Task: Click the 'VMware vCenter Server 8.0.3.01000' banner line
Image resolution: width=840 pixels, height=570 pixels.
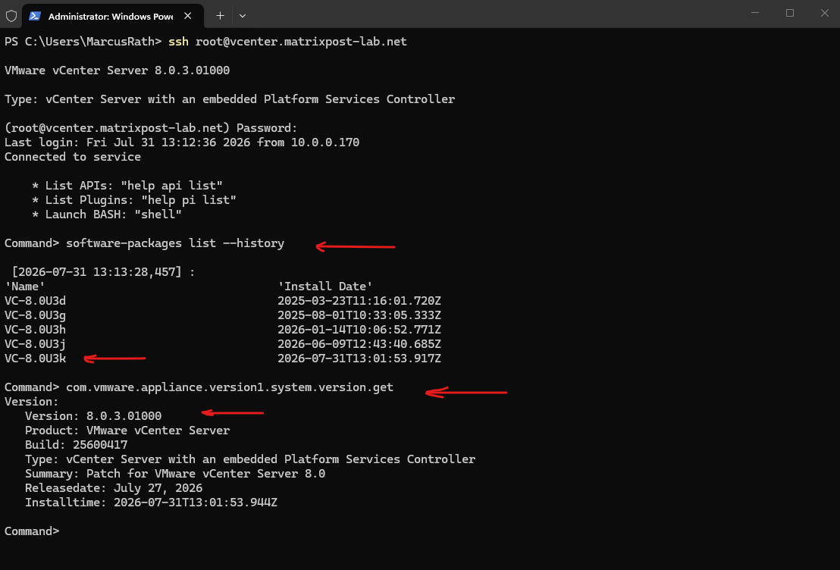Action: (x=118, y=70)
